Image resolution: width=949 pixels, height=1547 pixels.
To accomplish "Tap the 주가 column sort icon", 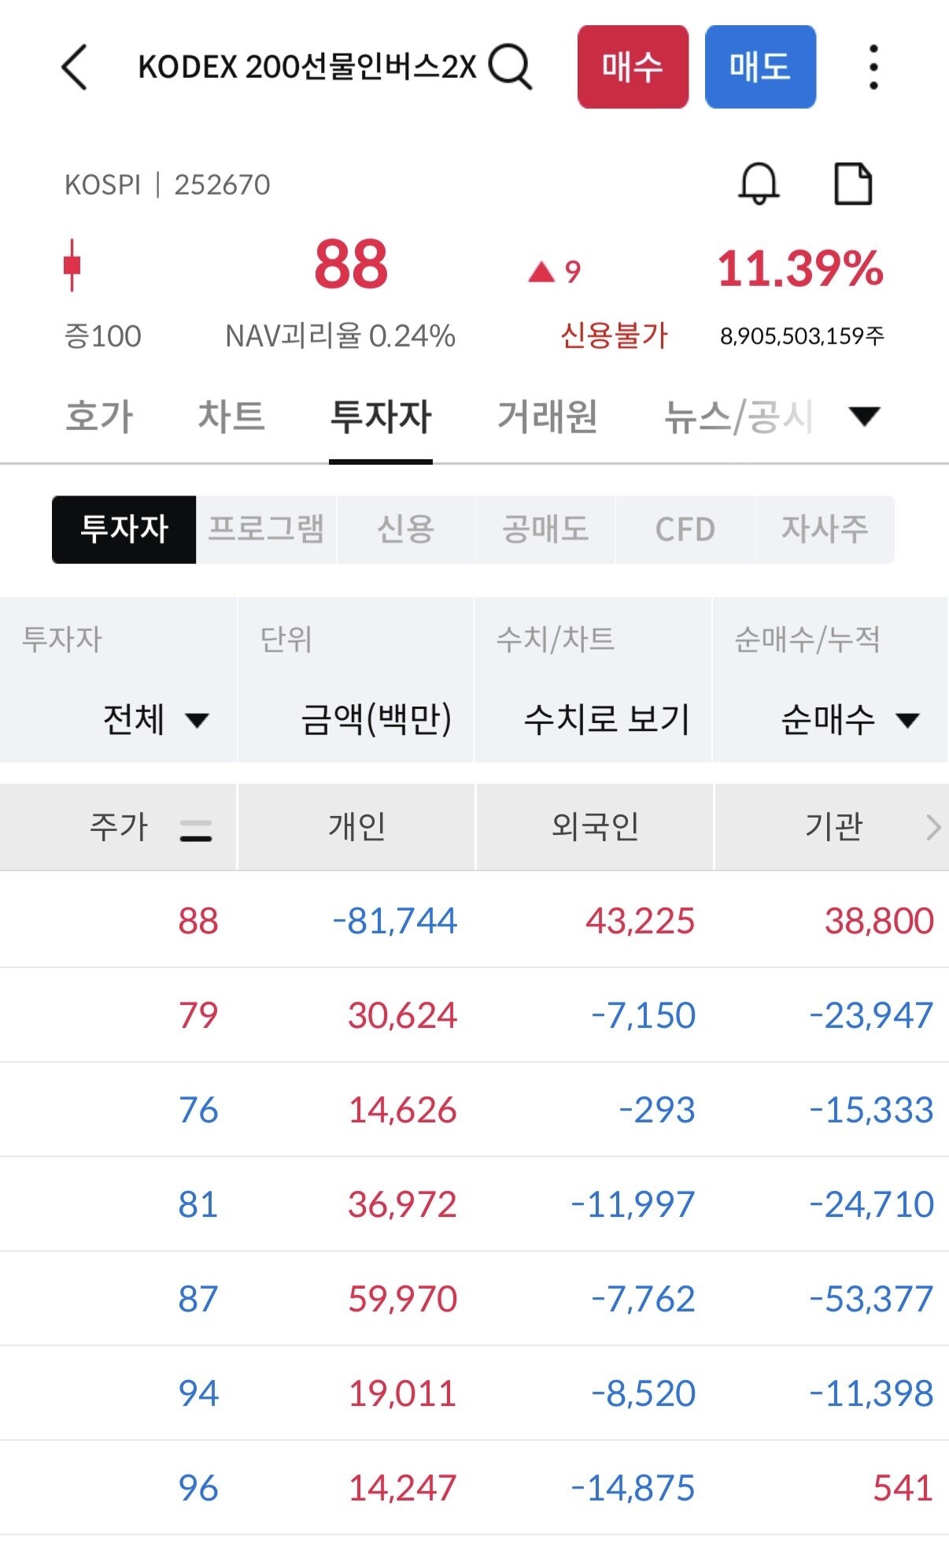I will [x=196, y=830].
